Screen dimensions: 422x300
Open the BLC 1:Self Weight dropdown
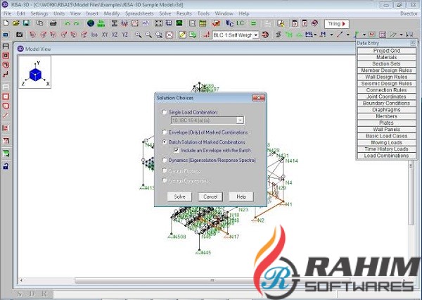(x=256, y=35)
